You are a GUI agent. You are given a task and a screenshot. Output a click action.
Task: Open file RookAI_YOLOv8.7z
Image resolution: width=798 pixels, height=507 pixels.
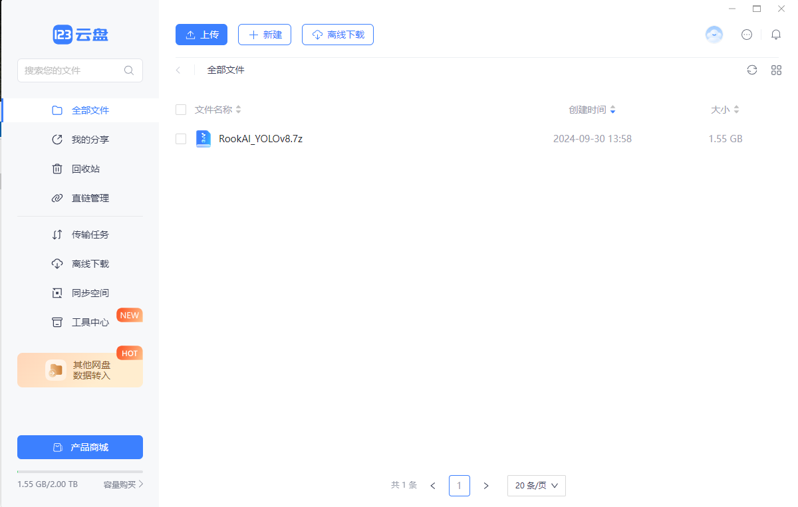[x=261, y=139]
